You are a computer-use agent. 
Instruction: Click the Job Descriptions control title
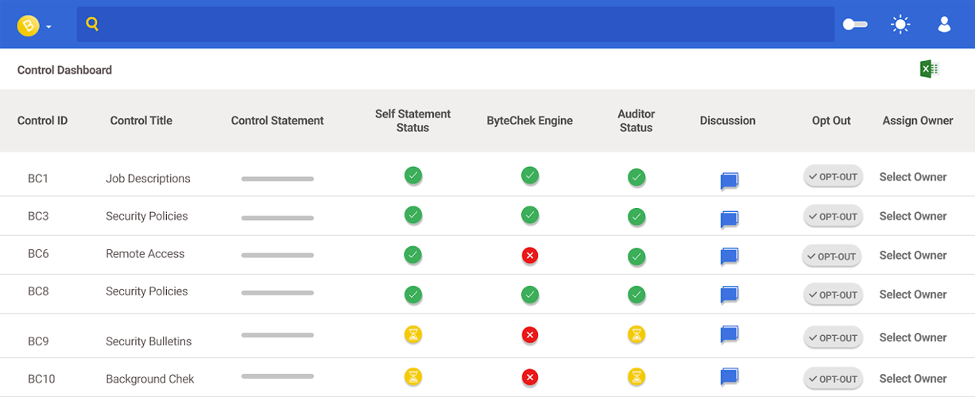[148, 179]
